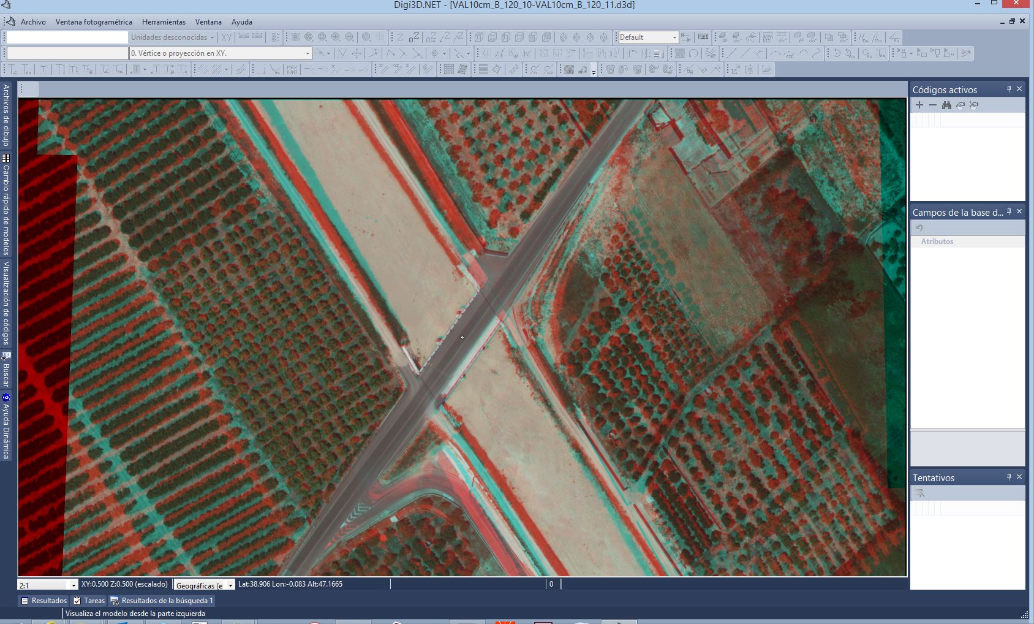1034x624 pixels.
Task: Expand the 'Vértice o proyección en XY' dropdown
Action: click(x=308, y=53)
